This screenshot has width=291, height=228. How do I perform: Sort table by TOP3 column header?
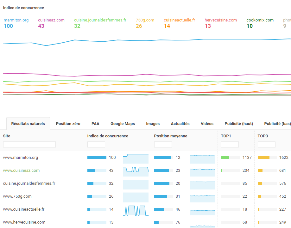pyautogui.click(x=263, y=136)
